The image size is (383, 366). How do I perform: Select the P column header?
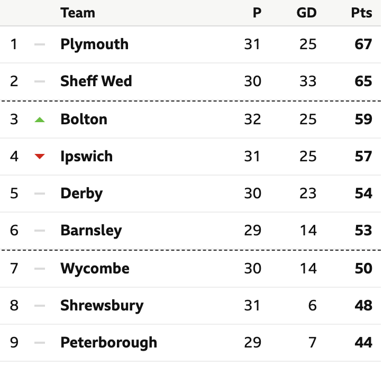(257, 13)
